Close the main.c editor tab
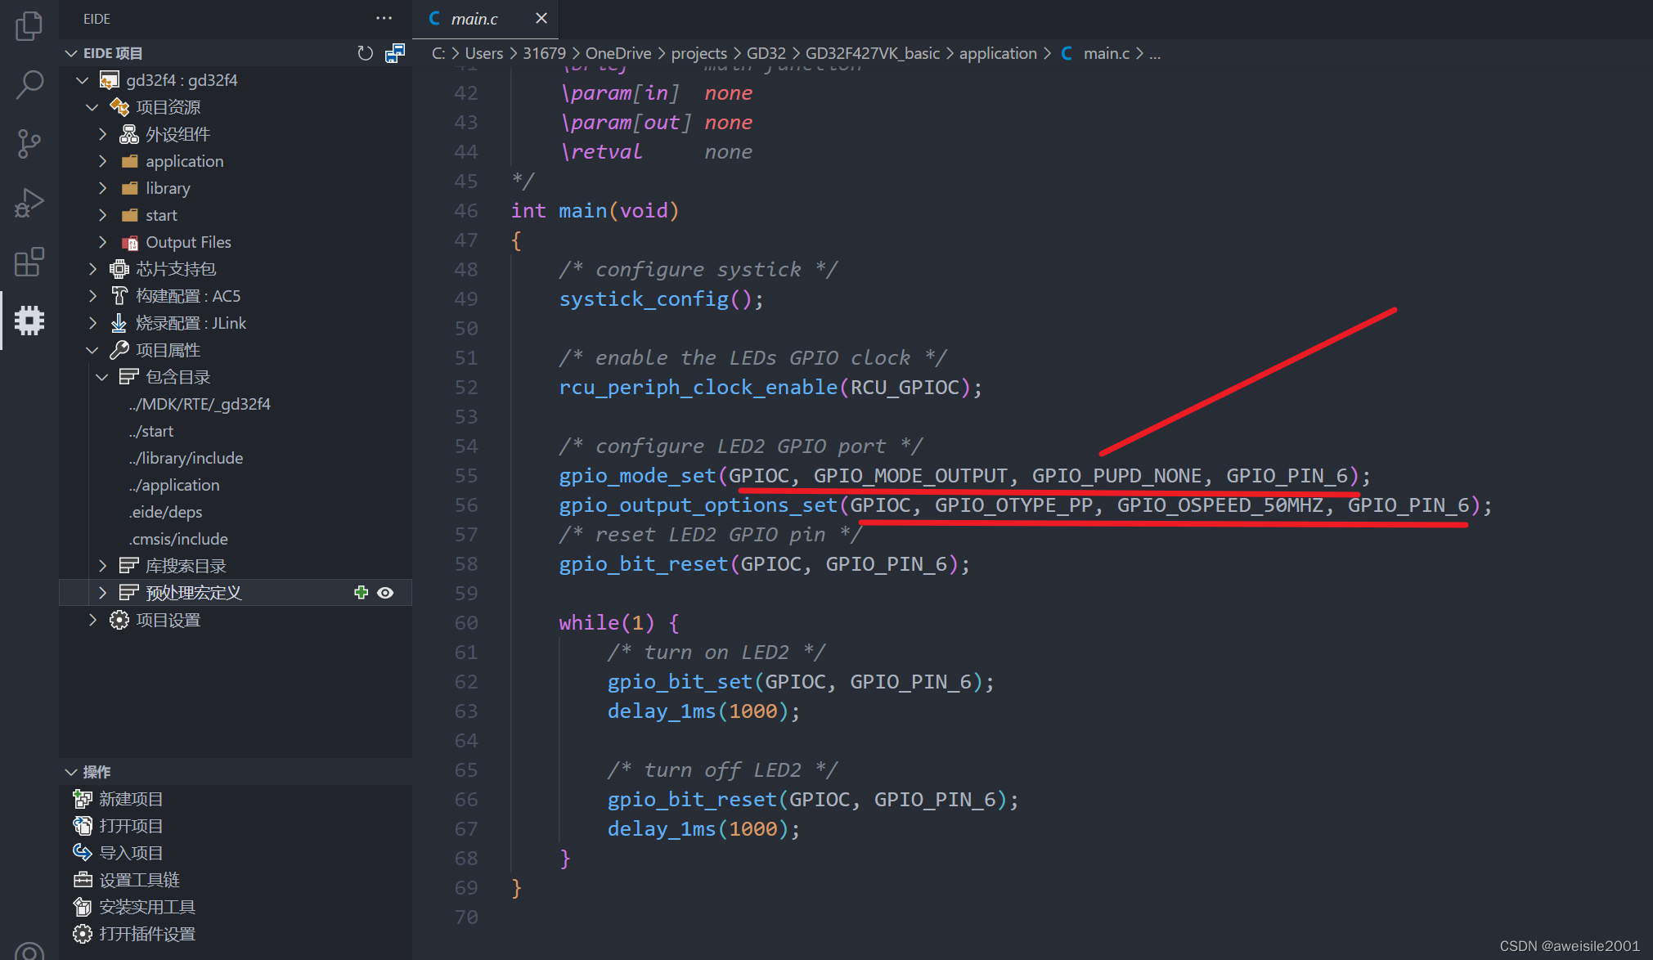This screenshot has height=960, width=1653. click(x=541, y=18)
